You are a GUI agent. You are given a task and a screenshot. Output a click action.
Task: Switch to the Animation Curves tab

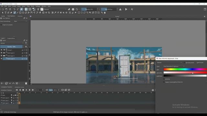(19, 87)
